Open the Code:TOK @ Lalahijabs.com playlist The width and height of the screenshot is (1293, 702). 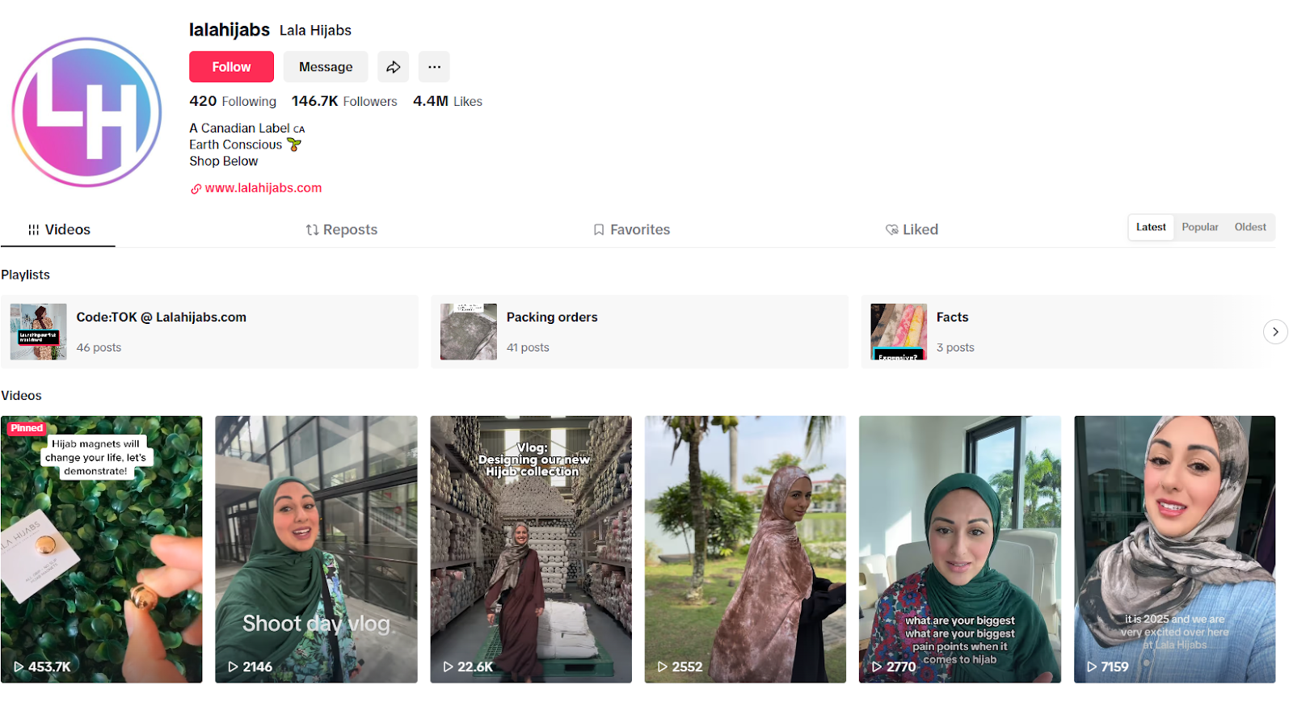(x=209, y=332)
